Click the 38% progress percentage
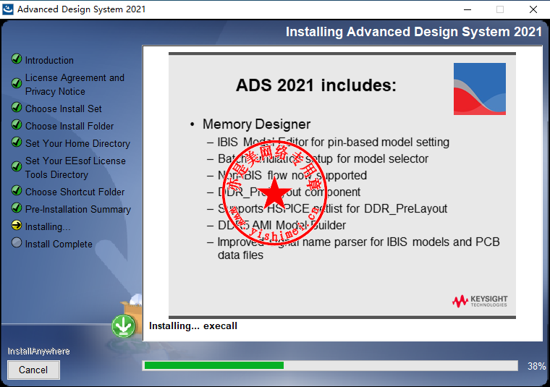 [x=537, y=366]
